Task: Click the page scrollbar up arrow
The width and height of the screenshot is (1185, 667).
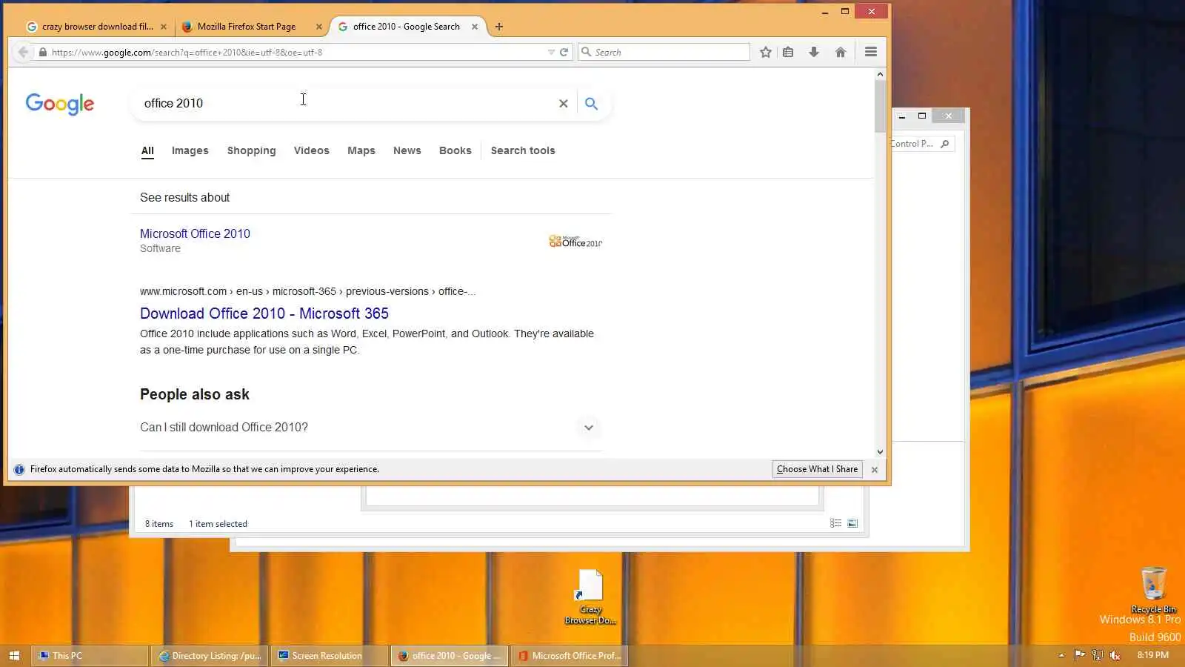Action: click(881, 74)
